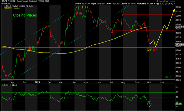Screen dimensions: 184x111
Task: Click the Apr label on time axis
Action: (x=74, y=82)
